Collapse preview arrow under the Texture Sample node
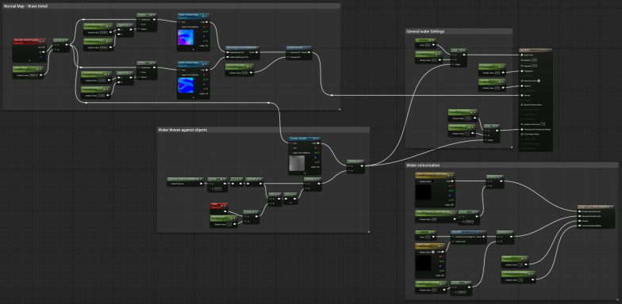The width and height of the screenshot is (622, 304). [x=305, y=173]
